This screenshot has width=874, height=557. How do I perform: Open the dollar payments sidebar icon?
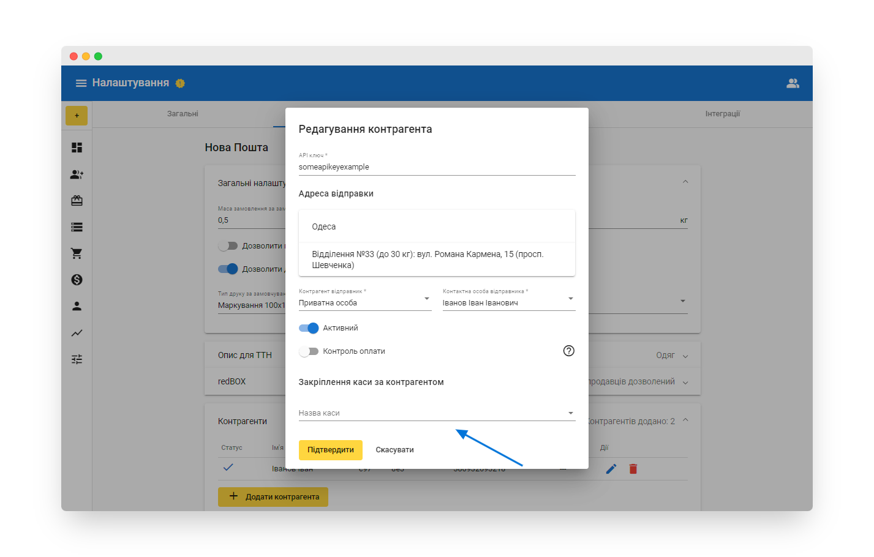(x=77, y=280)
